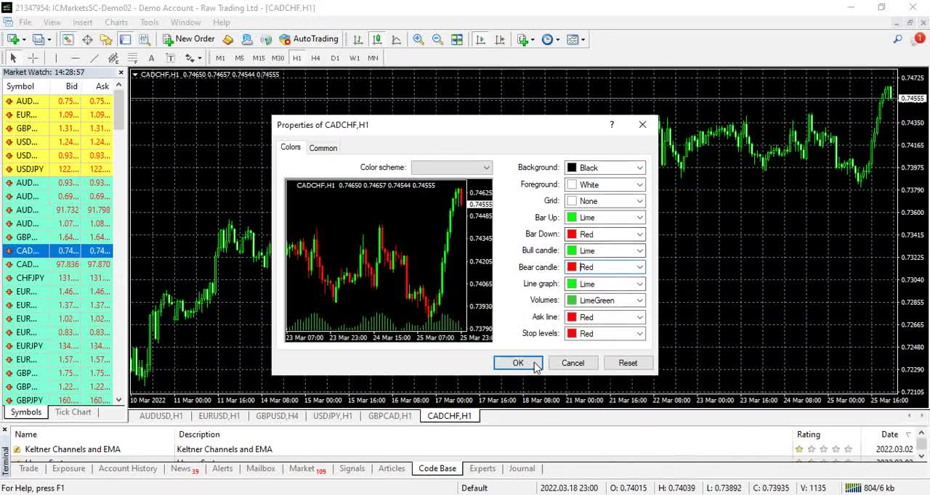Open the Bear candle color dropdown
The image size is (930, 495).
(605, 267)
